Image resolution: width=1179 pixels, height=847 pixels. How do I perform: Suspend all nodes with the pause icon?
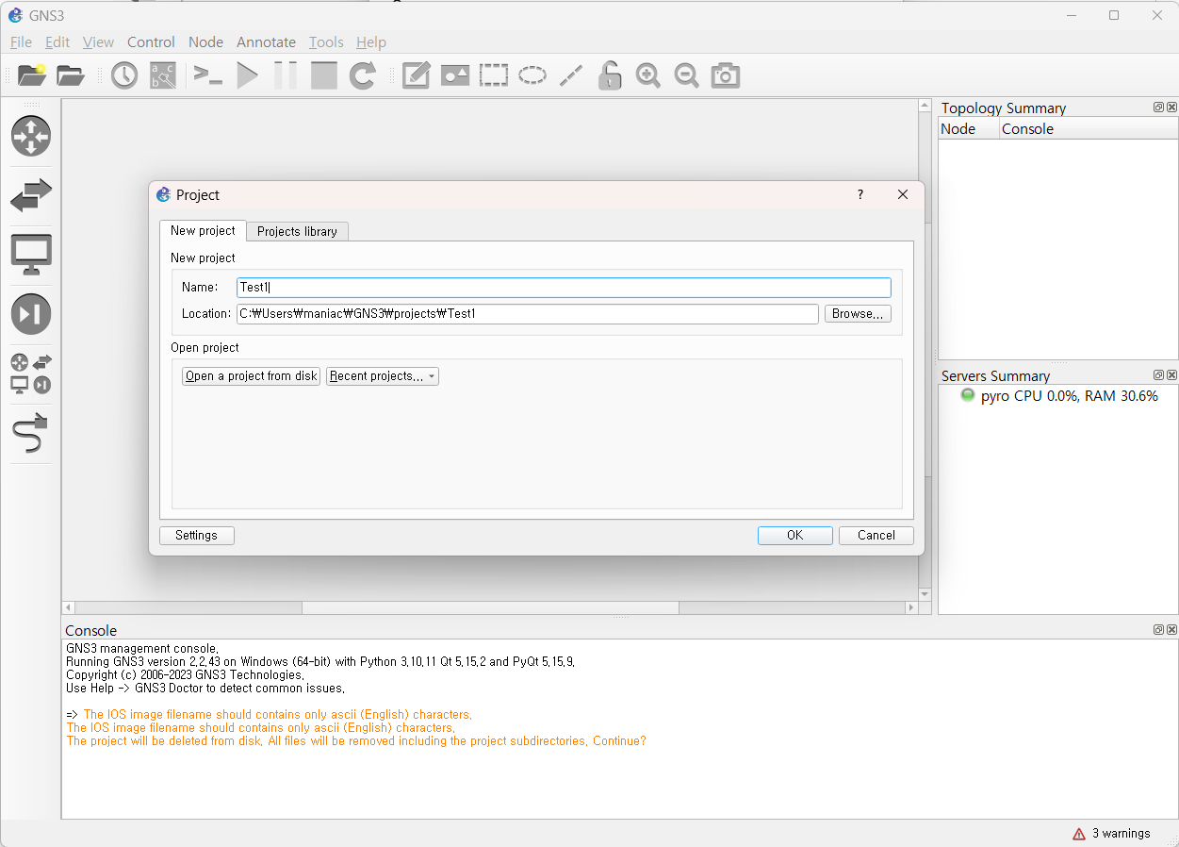[x=286, y=75]
